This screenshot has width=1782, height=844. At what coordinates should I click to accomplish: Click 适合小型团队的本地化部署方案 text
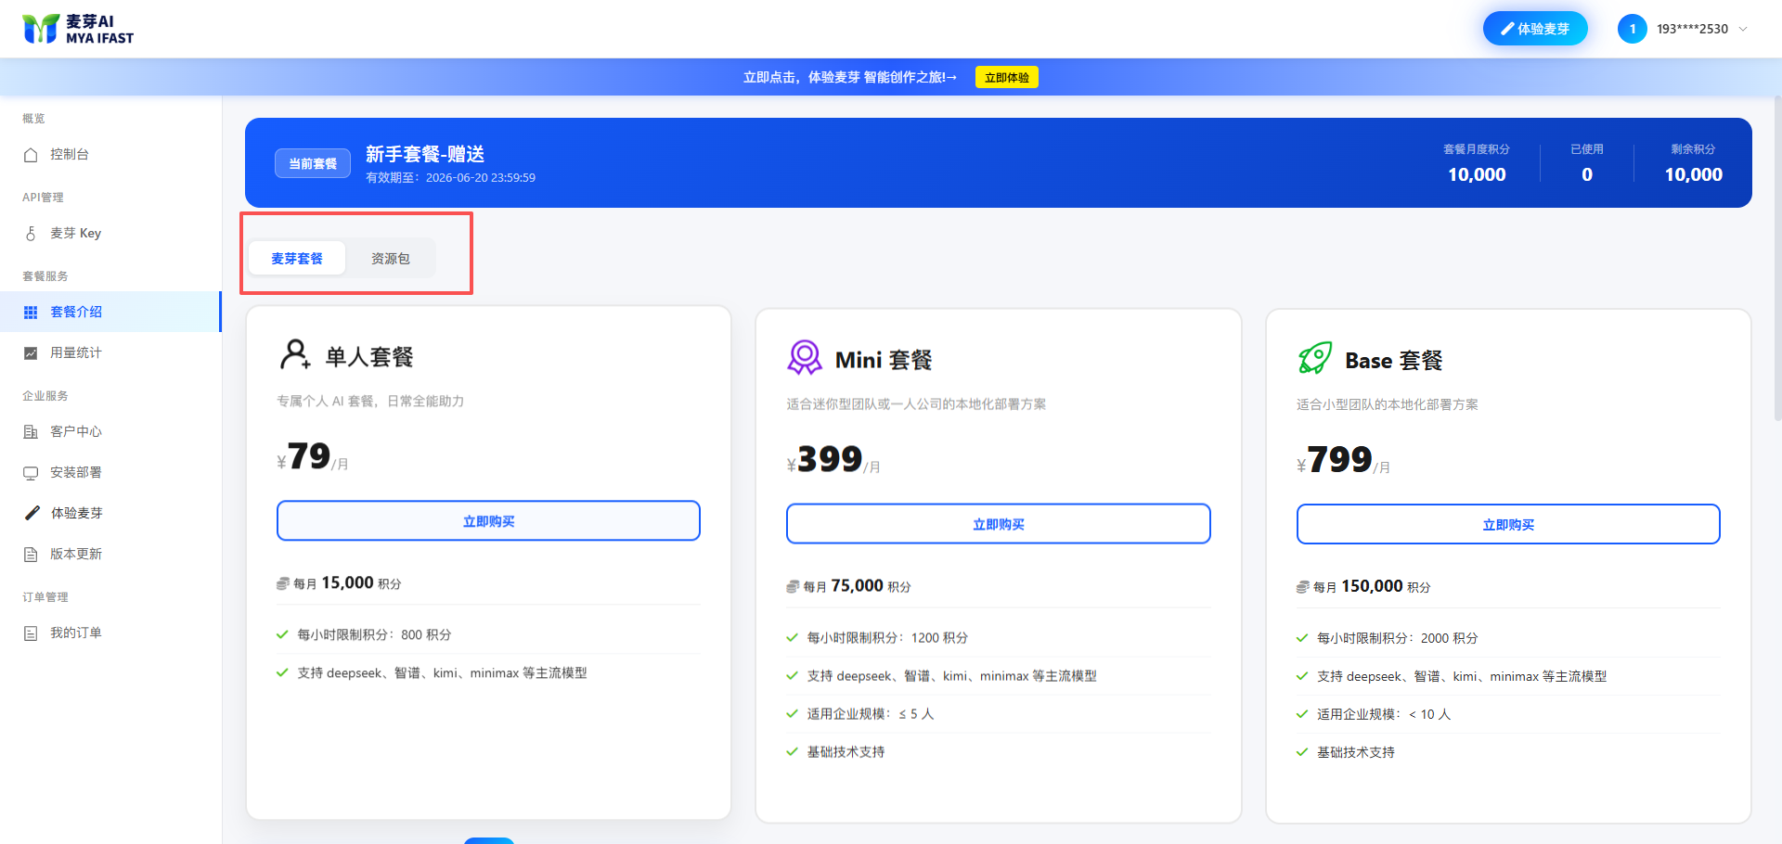[x=1388, y=404]
